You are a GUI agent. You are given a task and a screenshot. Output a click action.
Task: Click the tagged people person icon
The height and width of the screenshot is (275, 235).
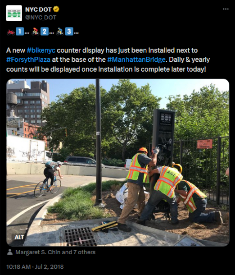[10, 252]
